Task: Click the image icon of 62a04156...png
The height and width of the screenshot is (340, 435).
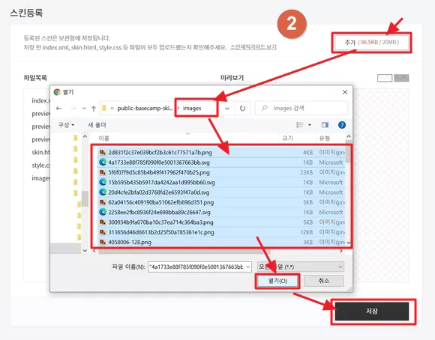Action: [103, 202]
